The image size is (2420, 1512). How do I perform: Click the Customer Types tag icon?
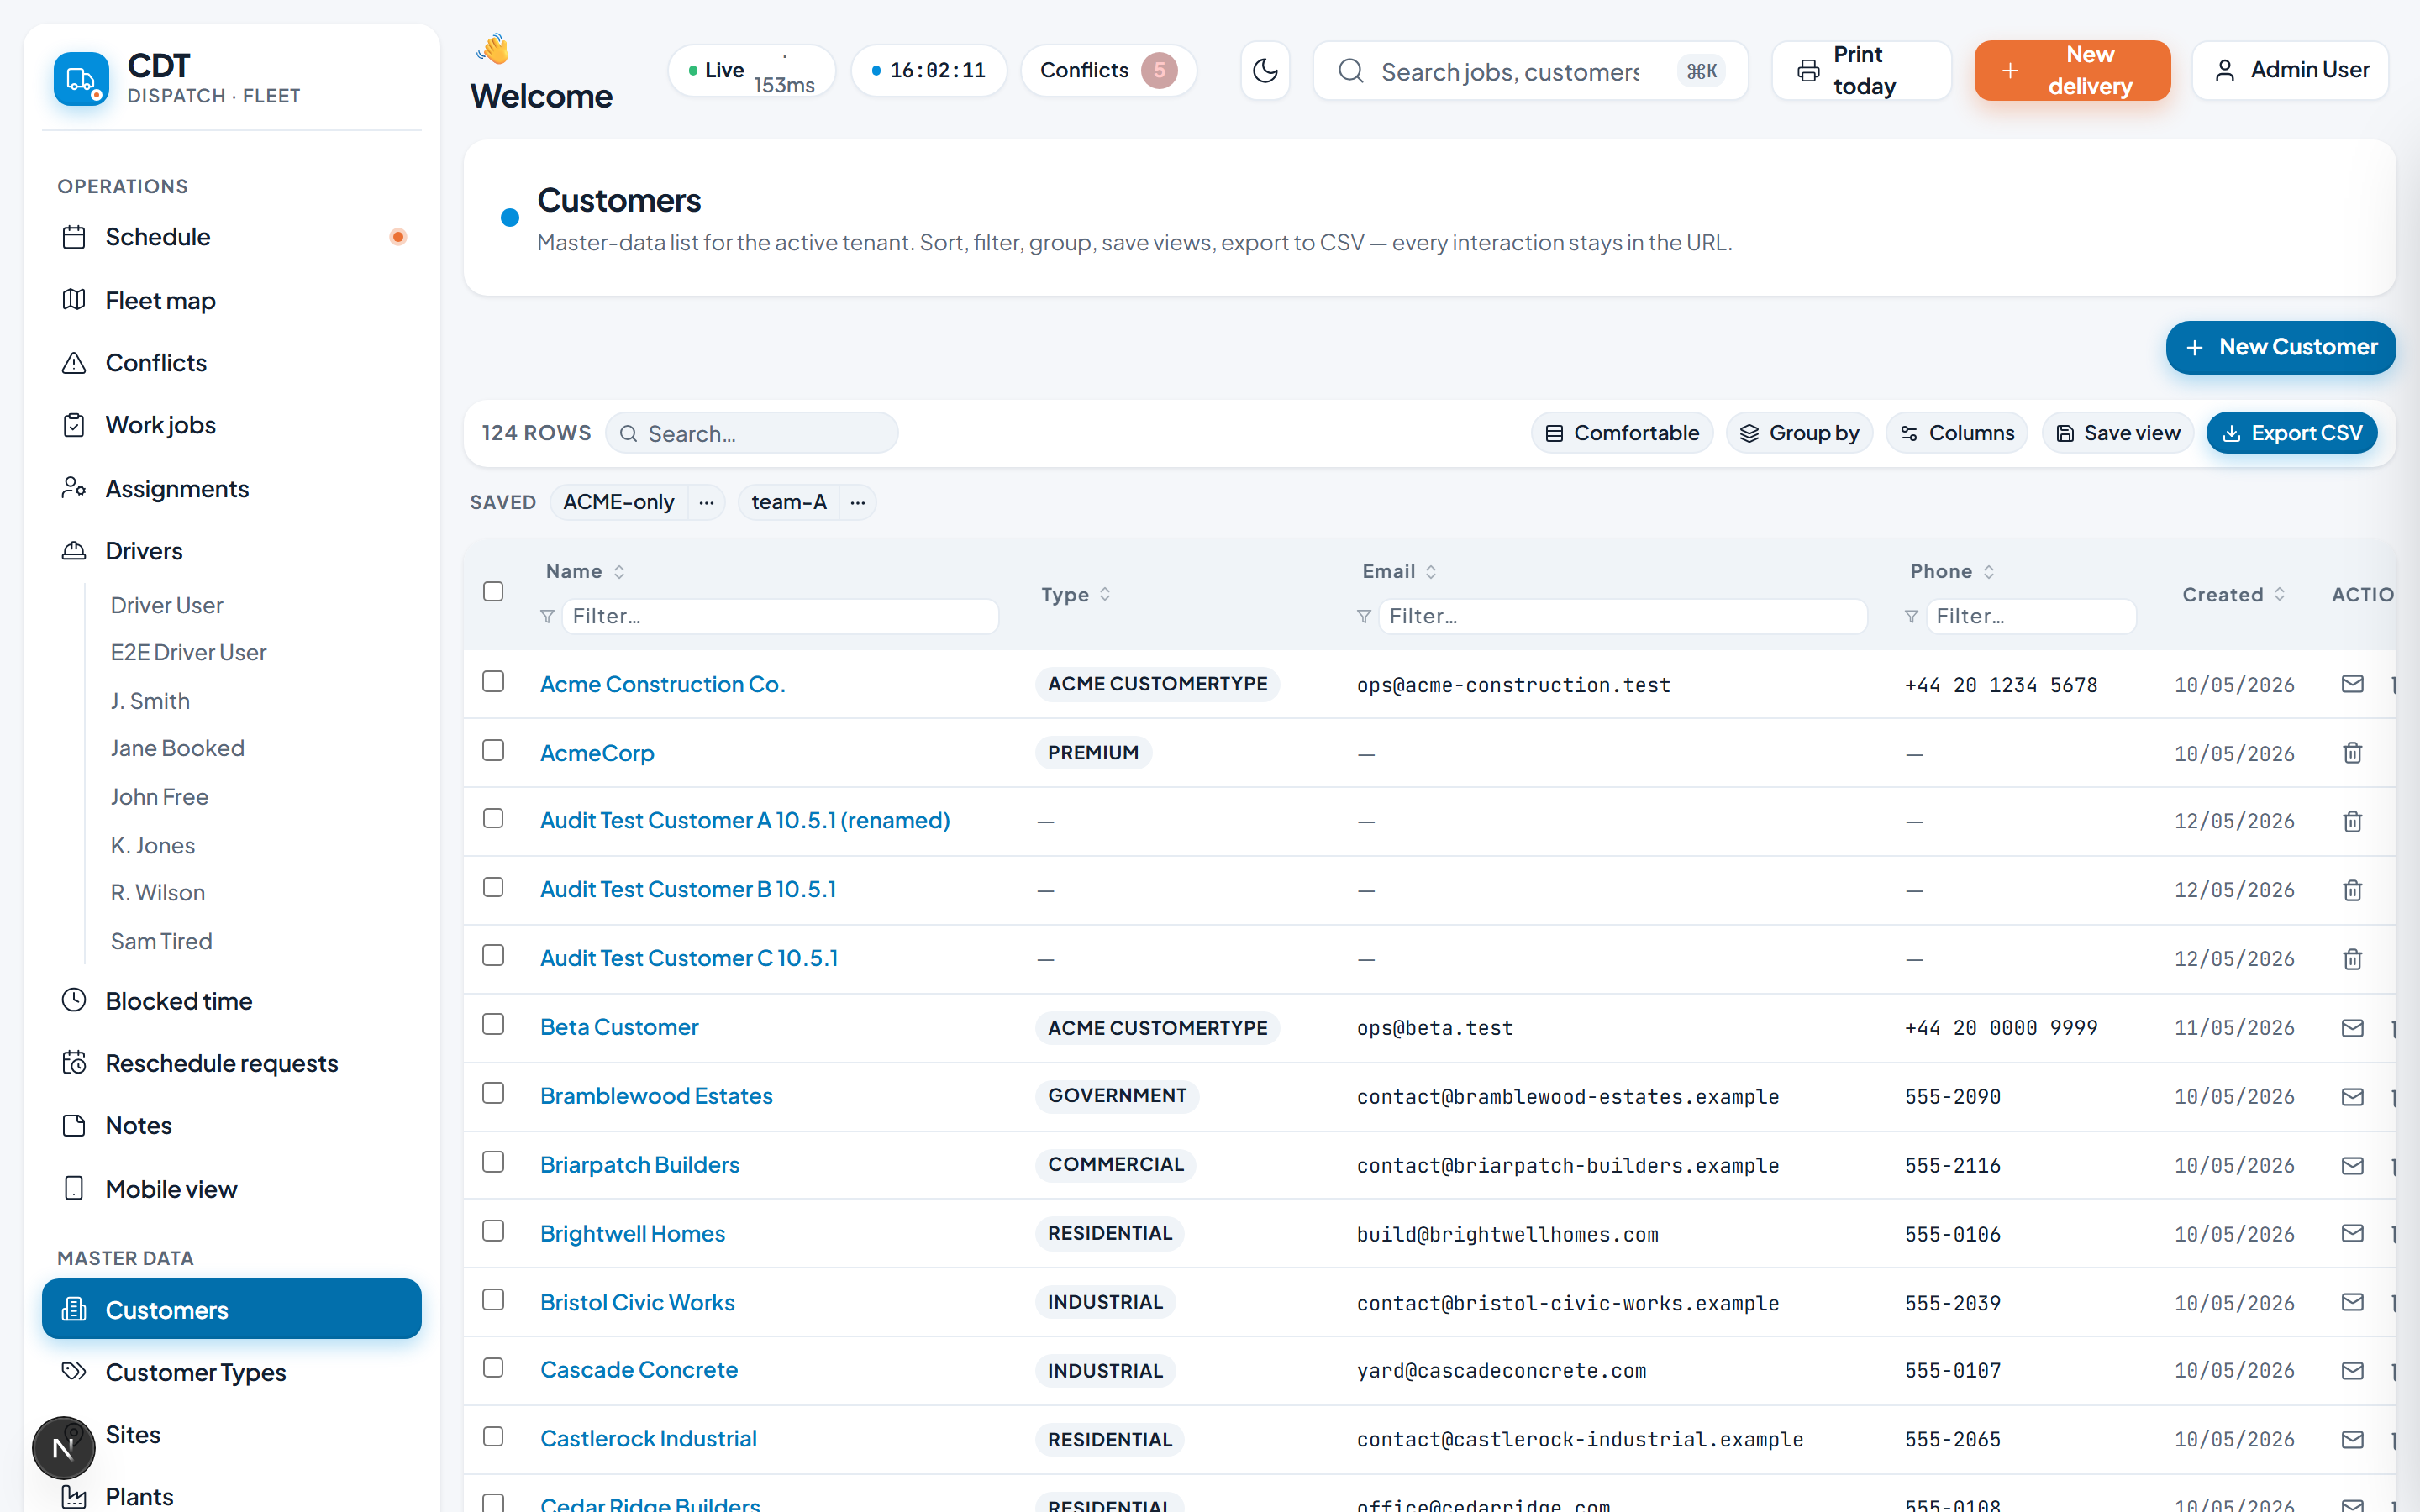(74, 1372)
